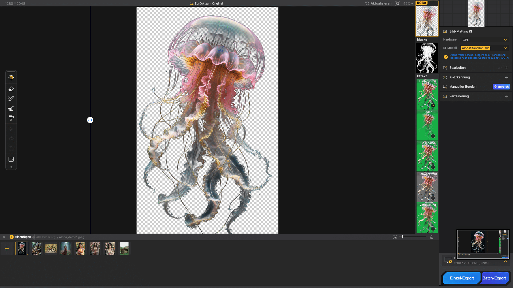Click the selection mask frame icon

[x=11, y=159]
